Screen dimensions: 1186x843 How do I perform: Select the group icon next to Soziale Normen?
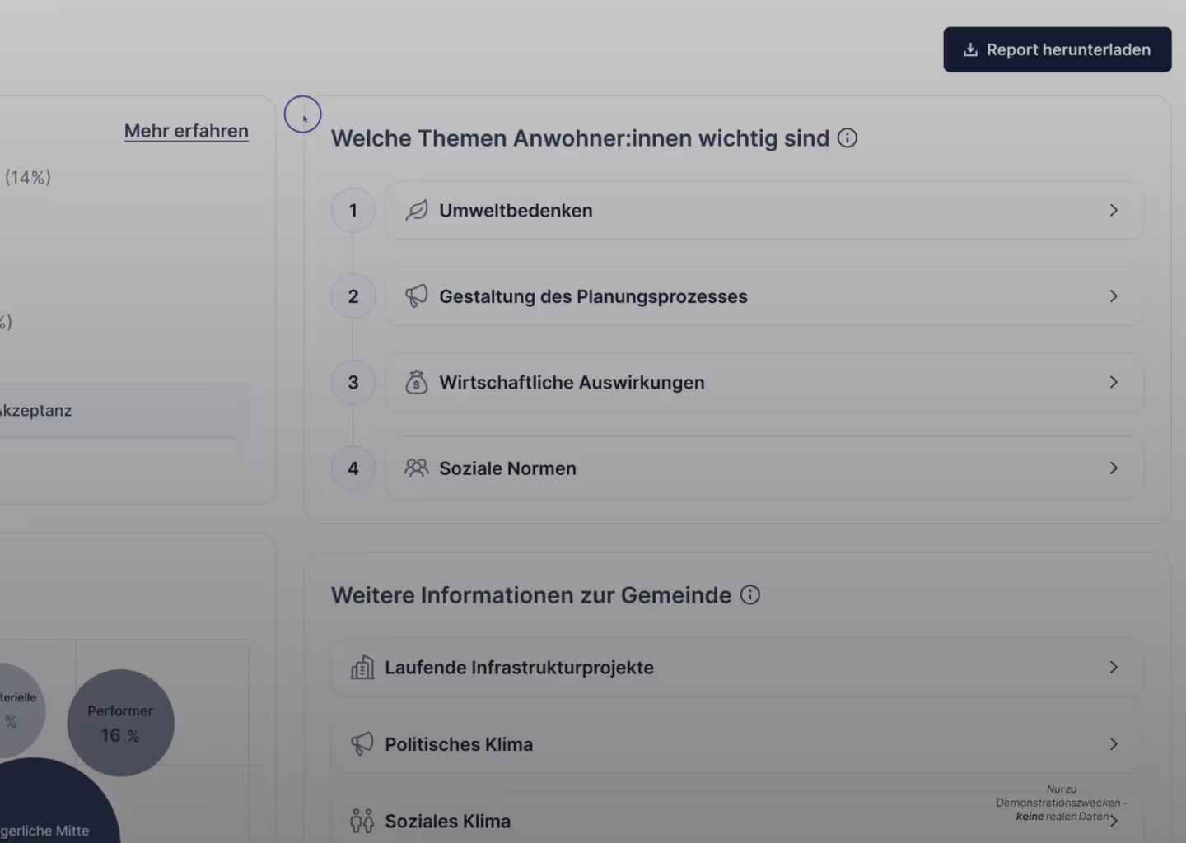point(417,468)
